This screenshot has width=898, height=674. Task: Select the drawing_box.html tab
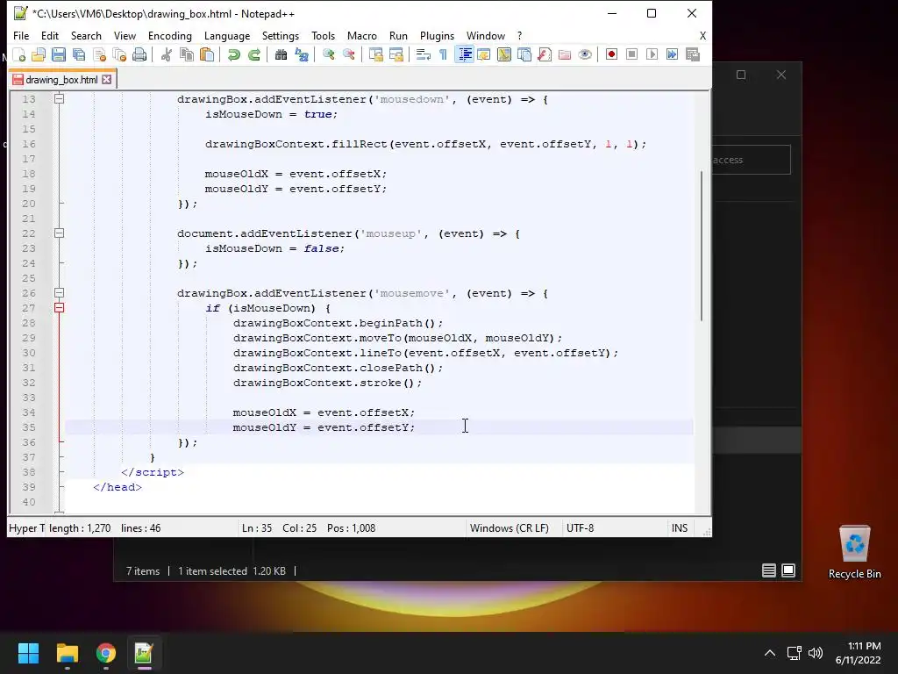click(x=61, y=80)
